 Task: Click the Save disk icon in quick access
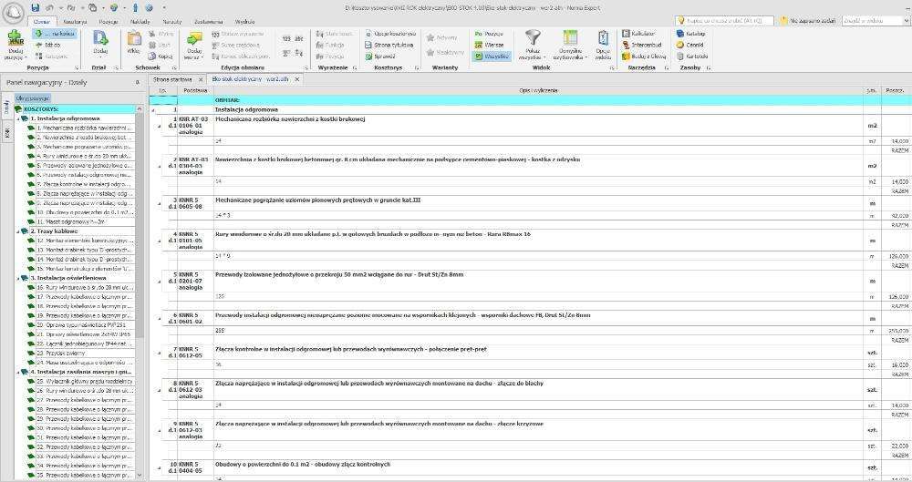[36, 7]
